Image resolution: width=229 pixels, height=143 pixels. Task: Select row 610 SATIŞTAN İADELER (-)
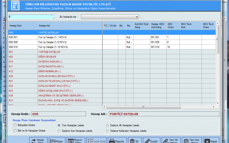[x=112, y=62]
